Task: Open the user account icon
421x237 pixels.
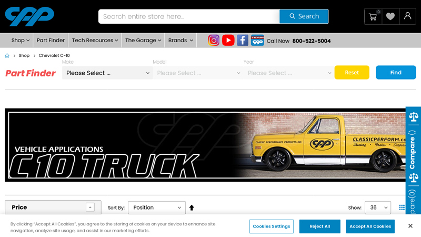Action: 407,16
